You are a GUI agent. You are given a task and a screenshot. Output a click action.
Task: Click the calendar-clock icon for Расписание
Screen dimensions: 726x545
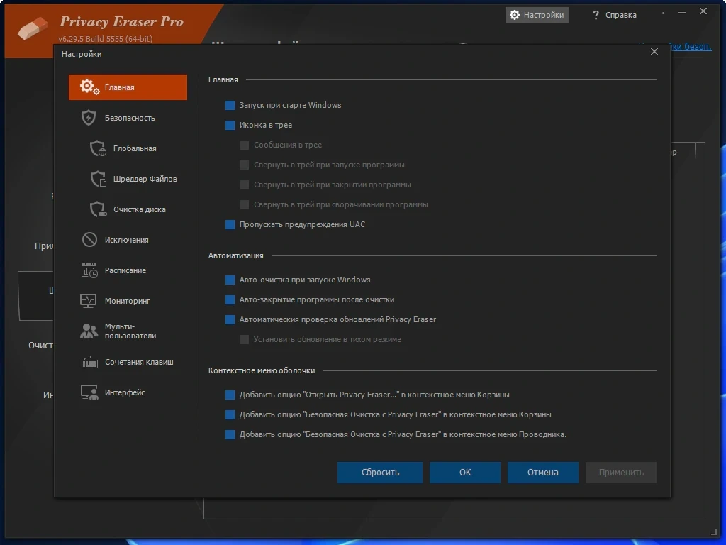[x=89, y=270]
